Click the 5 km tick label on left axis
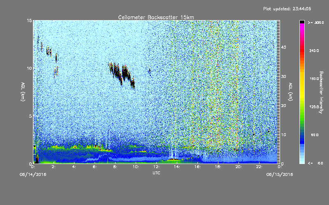The image size is (329, 205). click(x=30, y=116)
